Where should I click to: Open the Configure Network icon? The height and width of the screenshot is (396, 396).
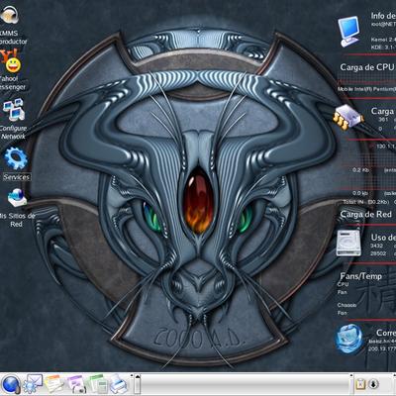point(13,110)
